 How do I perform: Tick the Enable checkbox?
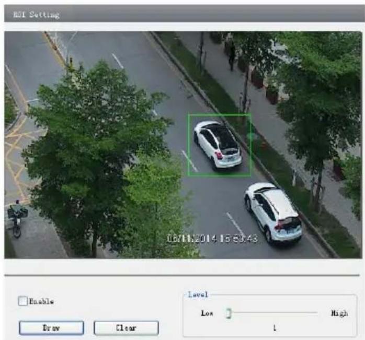point(23,301)
